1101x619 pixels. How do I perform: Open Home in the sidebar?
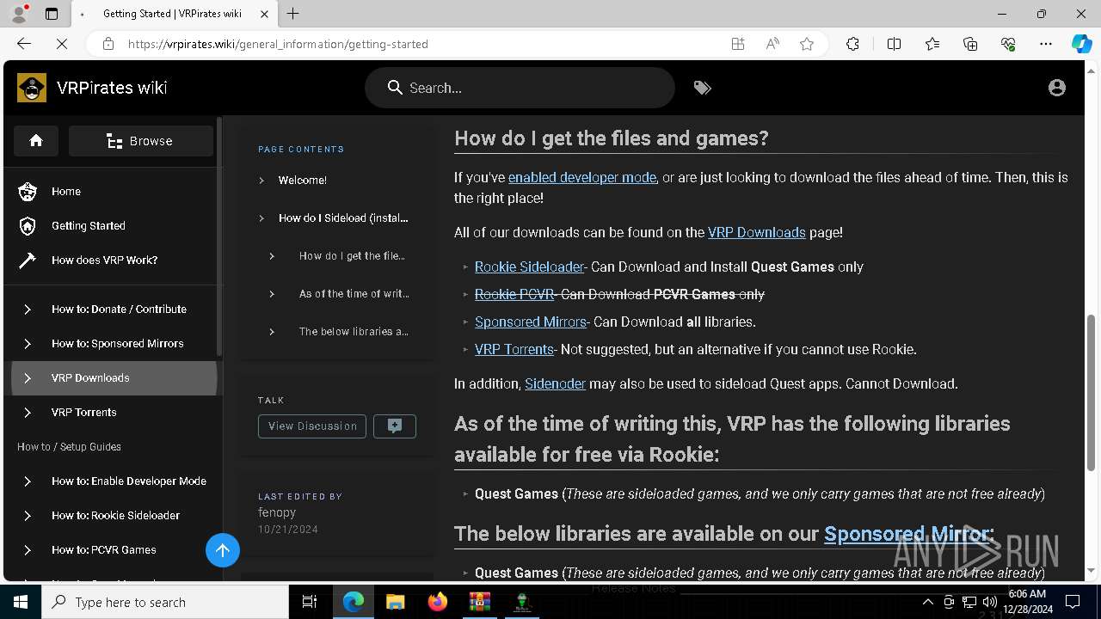pyautogui.click(x=114, y=192)
